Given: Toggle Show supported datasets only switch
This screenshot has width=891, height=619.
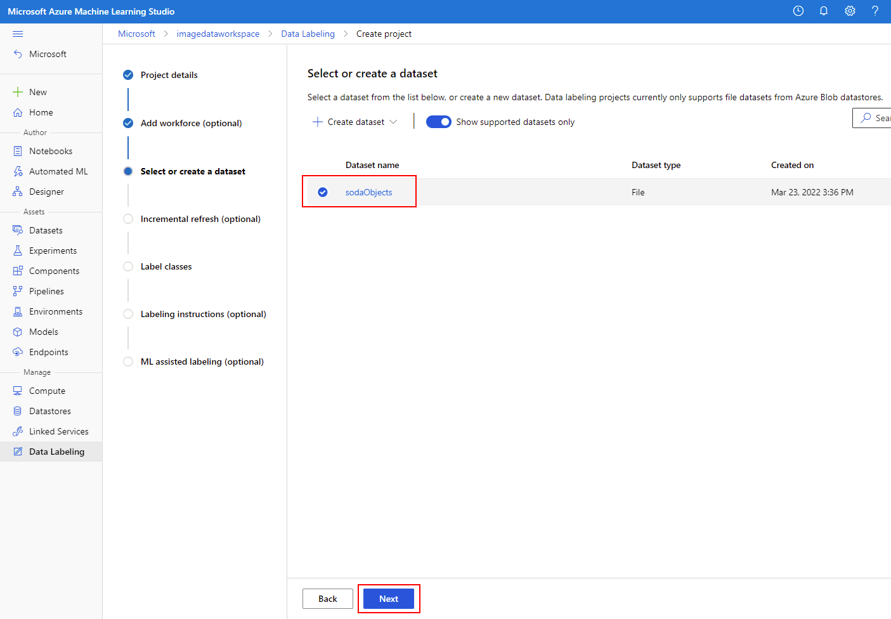Looking at the screenshot, I should 439,122.
